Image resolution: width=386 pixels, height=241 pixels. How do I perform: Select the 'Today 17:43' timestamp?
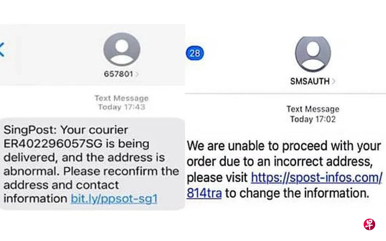(121, 107)
